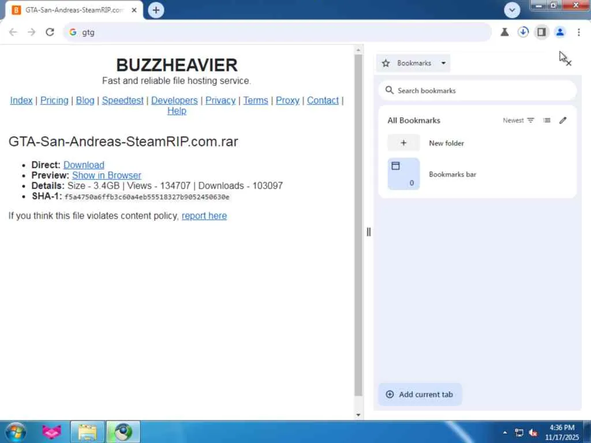Click the muted volume tray icon
Image resolution: width=591 pixels, height=443 pixels.
pyautogui.click(x=533, y=433)
